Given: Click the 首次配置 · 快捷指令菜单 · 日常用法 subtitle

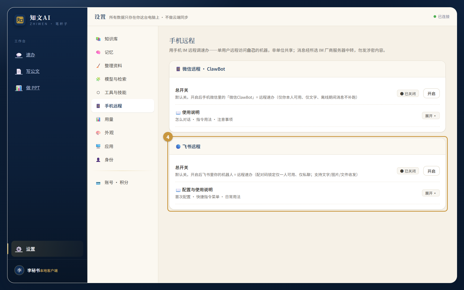Looking at the screenshot, I should coord(208,197).
